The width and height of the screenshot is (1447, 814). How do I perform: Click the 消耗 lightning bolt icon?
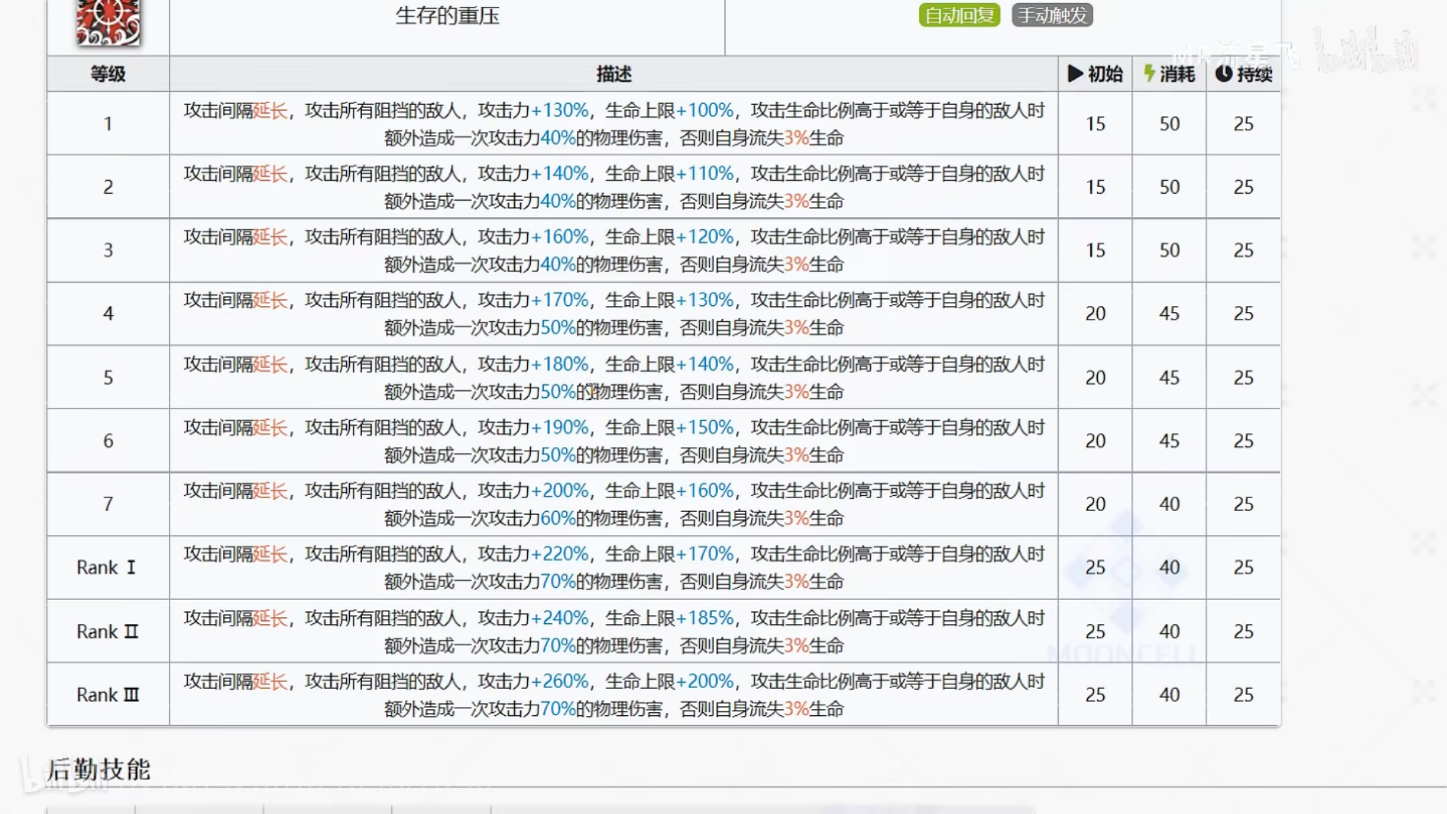click(x=1149, y=74)
